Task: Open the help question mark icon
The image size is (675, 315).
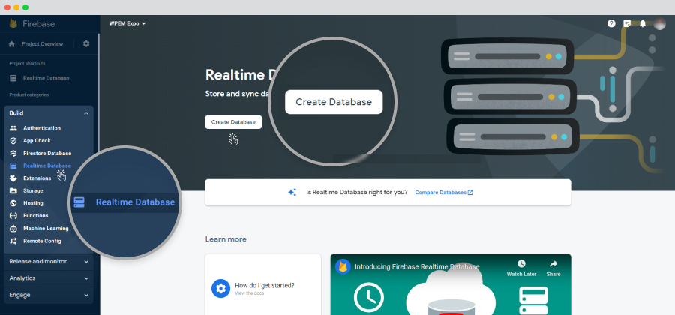Action: click(611, 24)
